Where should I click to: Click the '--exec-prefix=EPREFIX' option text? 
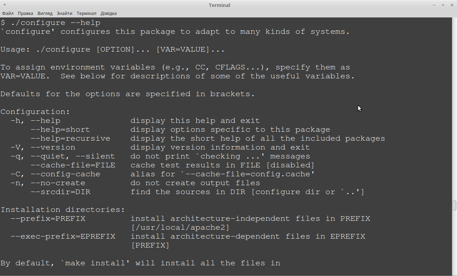tap(63, 236)
